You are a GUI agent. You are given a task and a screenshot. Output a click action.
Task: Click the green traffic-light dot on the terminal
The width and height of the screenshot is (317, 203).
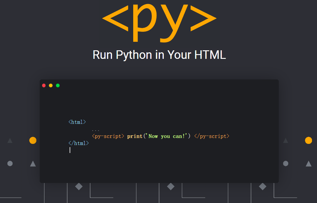(58, 85)
